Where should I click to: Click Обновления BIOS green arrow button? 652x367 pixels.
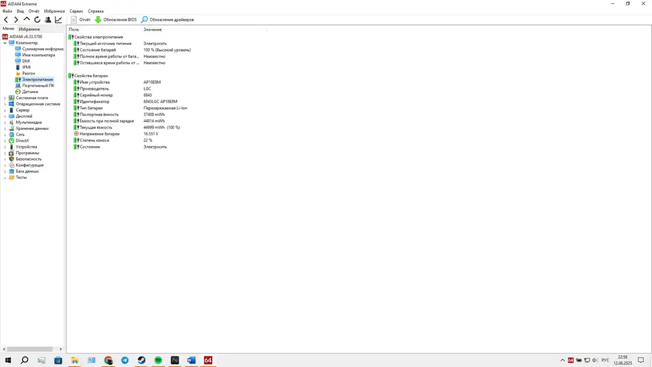coord(116,19)
